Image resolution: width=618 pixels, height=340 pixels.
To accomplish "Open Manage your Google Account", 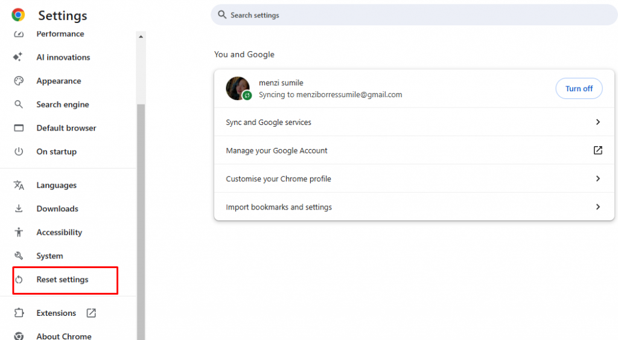I will click(414, 150).
